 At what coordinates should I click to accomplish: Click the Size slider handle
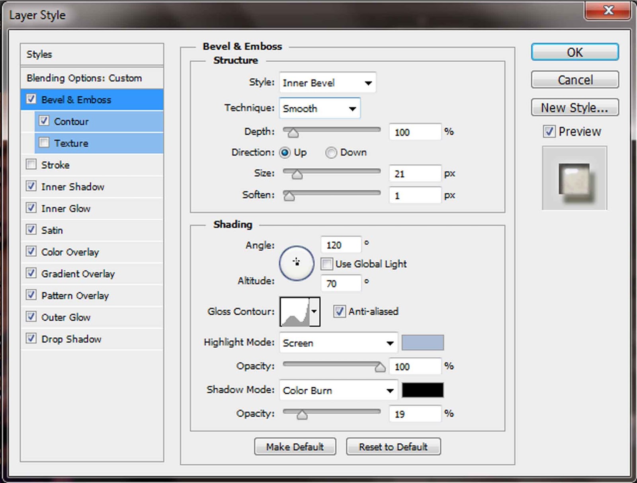[297, 175]
